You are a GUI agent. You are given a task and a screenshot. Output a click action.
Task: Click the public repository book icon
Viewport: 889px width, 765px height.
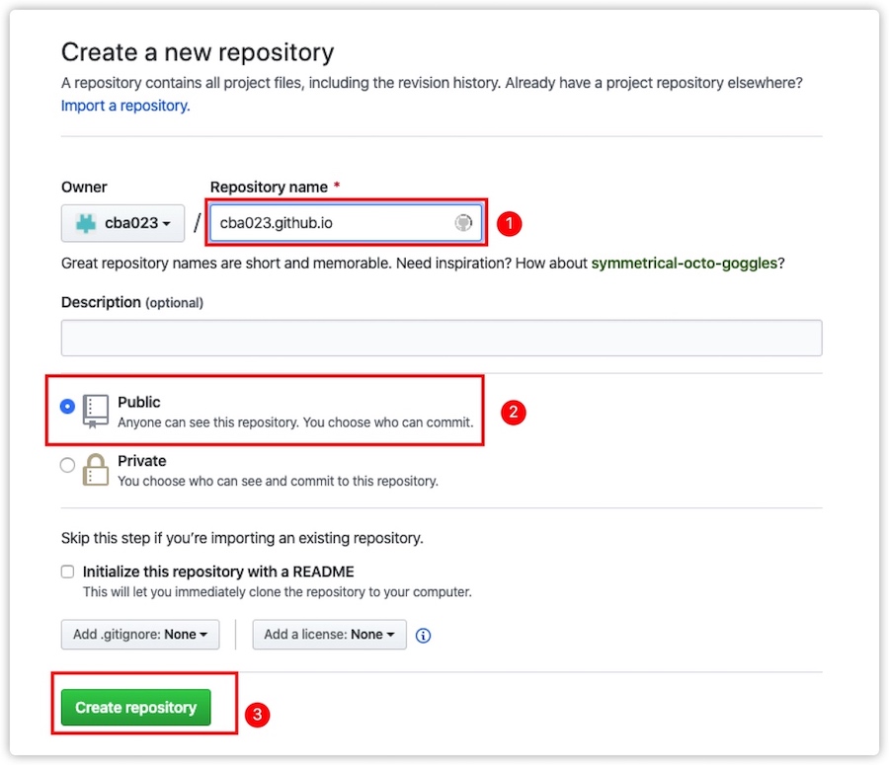click(x=95, y=412)
